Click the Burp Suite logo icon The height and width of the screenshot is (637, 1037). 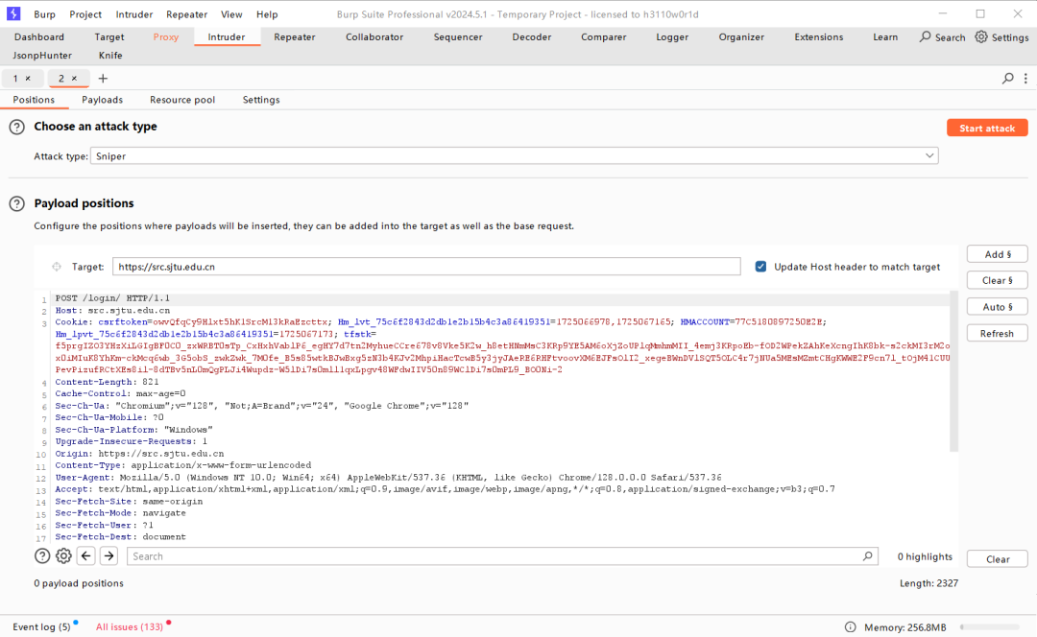tap(13, 13)
